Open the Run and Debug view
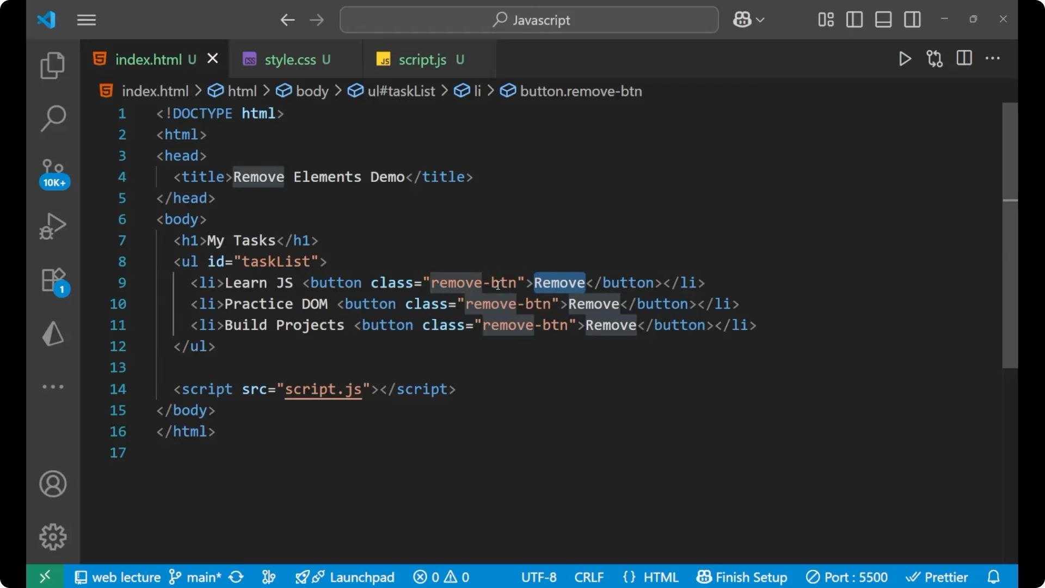 (x=52, y=225)
